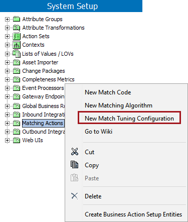188x222 pixels.
Task: Click the System Setup header bar
Action: click(71, 6)
